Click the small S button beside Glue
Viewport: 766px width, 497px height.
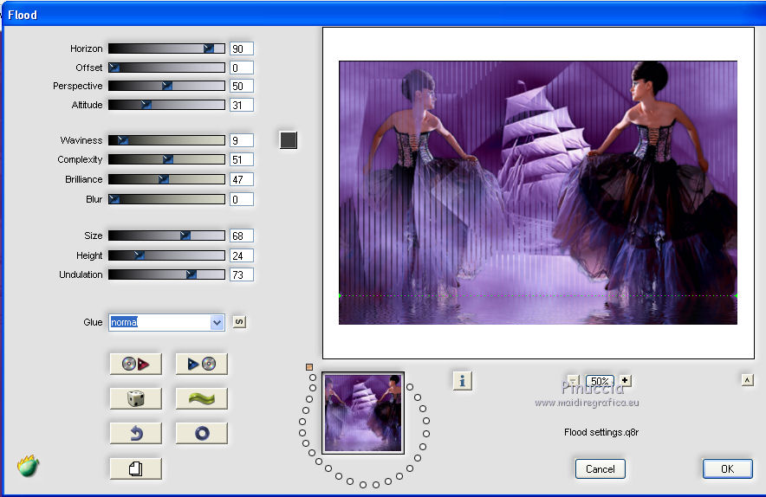click(239, 322)
